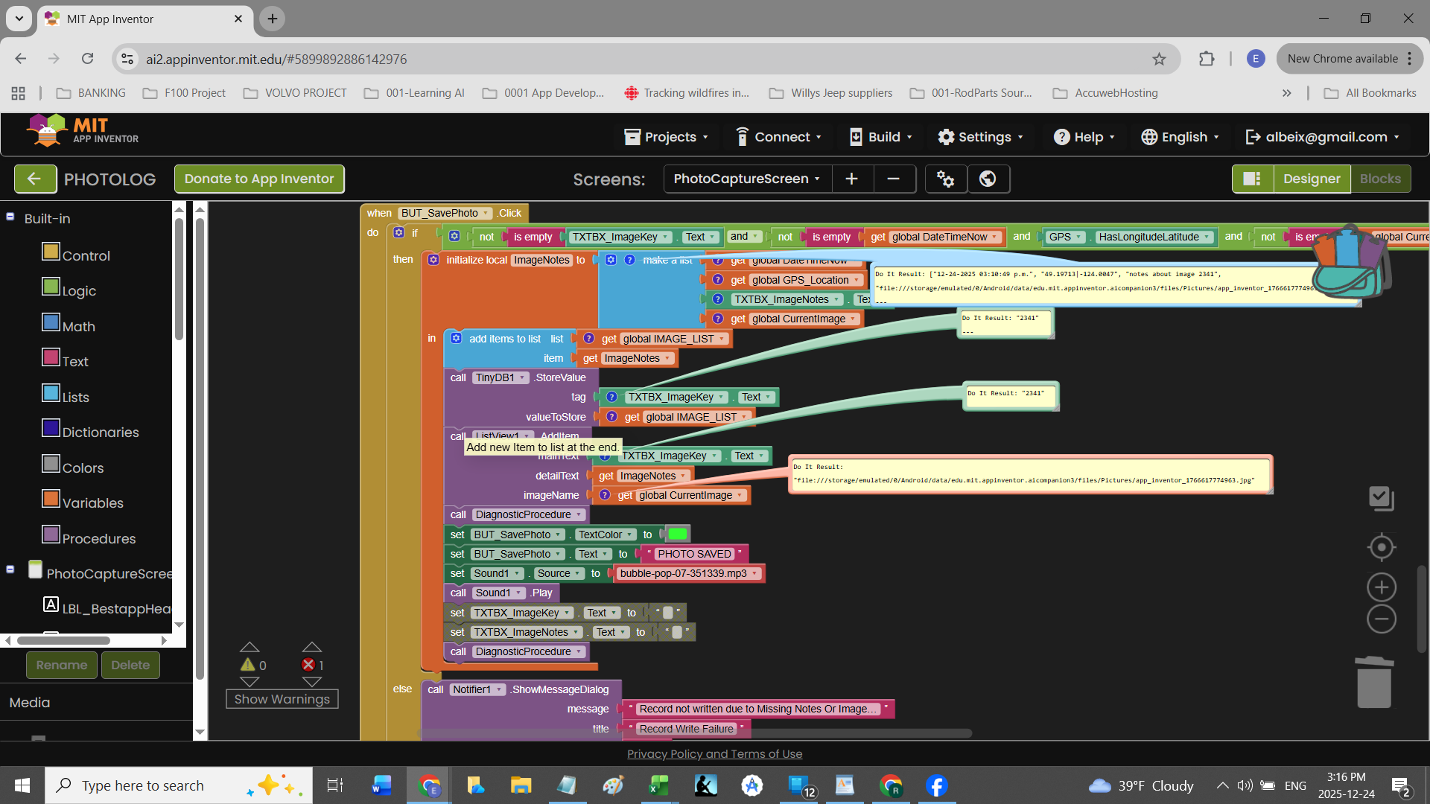Zoom out the blocks workspace
This screenshot has width=1430, height=804.
pos(1382,619)
